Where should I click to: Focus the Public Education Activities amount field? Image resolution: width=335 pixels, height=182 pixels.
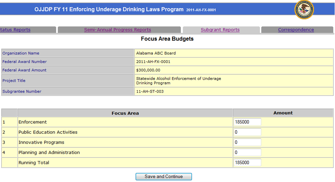[x=247, y=132]
